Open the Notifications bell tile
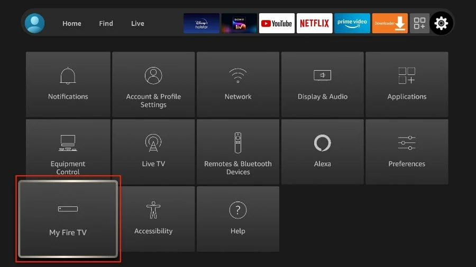This screenshot has width=476, height=267. pos(68,84)
